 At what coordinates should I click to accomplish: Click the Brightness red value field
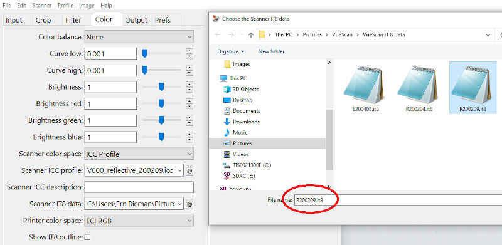tap(110, 103)
